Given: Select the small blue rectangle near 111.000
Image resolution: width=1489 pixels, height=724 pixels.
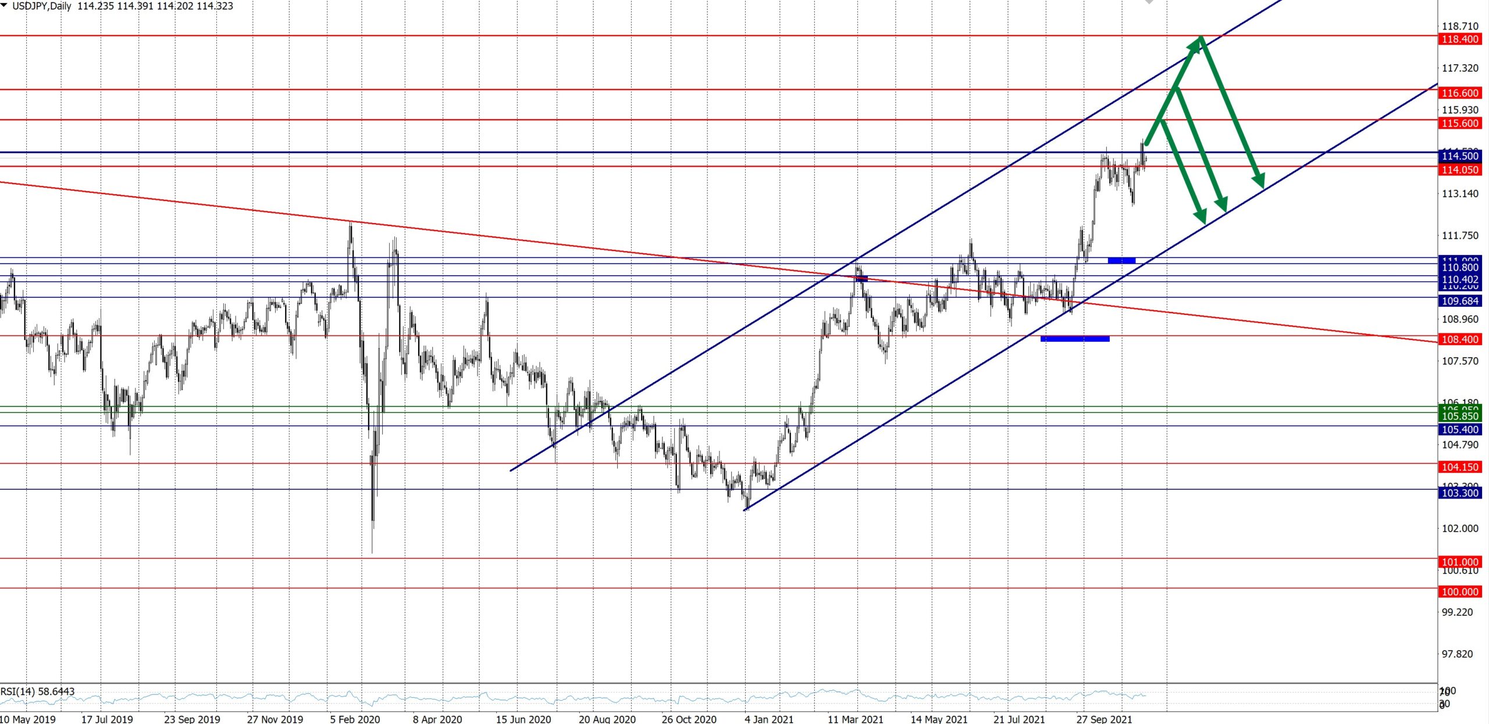Looking at the screenshot, I should point(1121,260).
